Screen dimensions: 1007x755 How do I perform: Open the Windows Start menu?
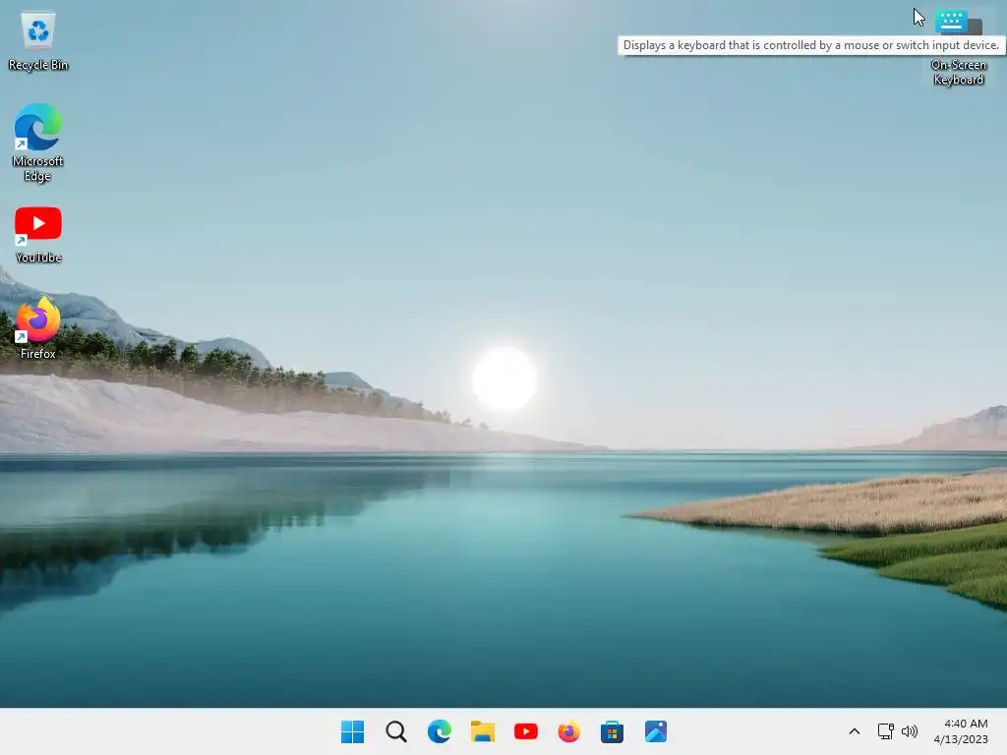pos(352,731)
